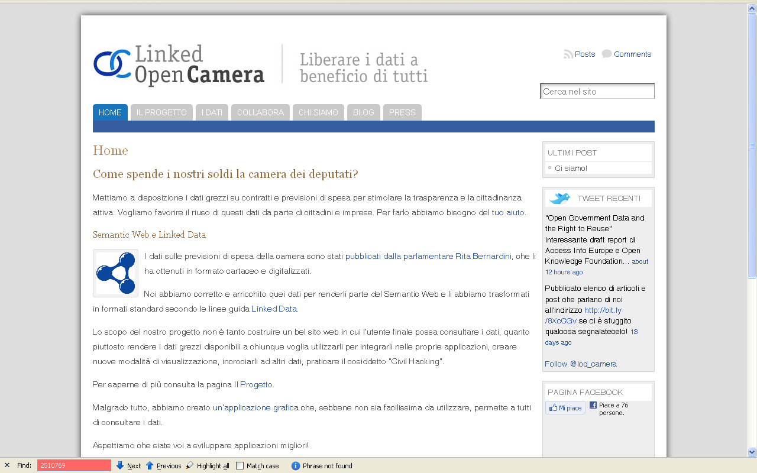Screen dimensions: 757x473
Task: Click the Find Next down arrow
Action: tap(120, 465)
